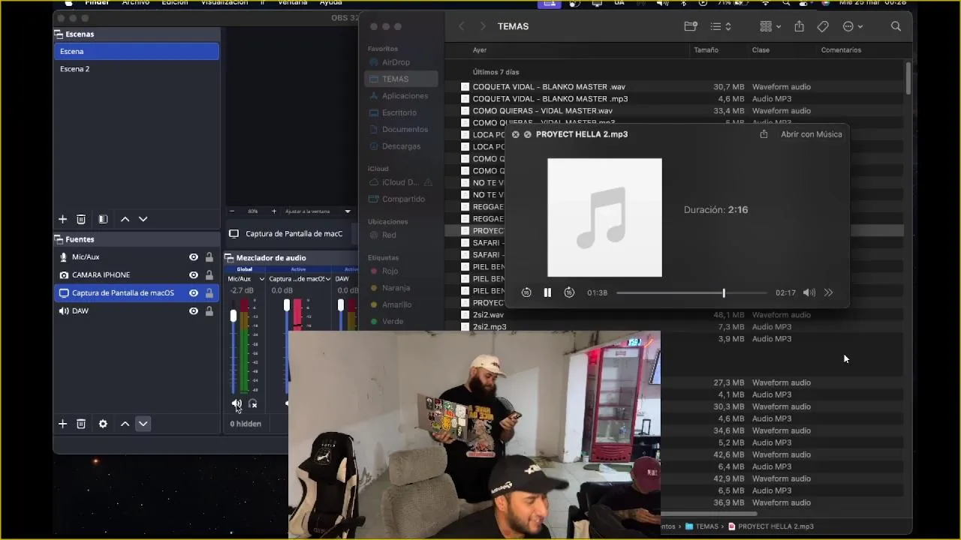
Task: Open Ayuda menu in menu bar
Action: click(331, 3)
